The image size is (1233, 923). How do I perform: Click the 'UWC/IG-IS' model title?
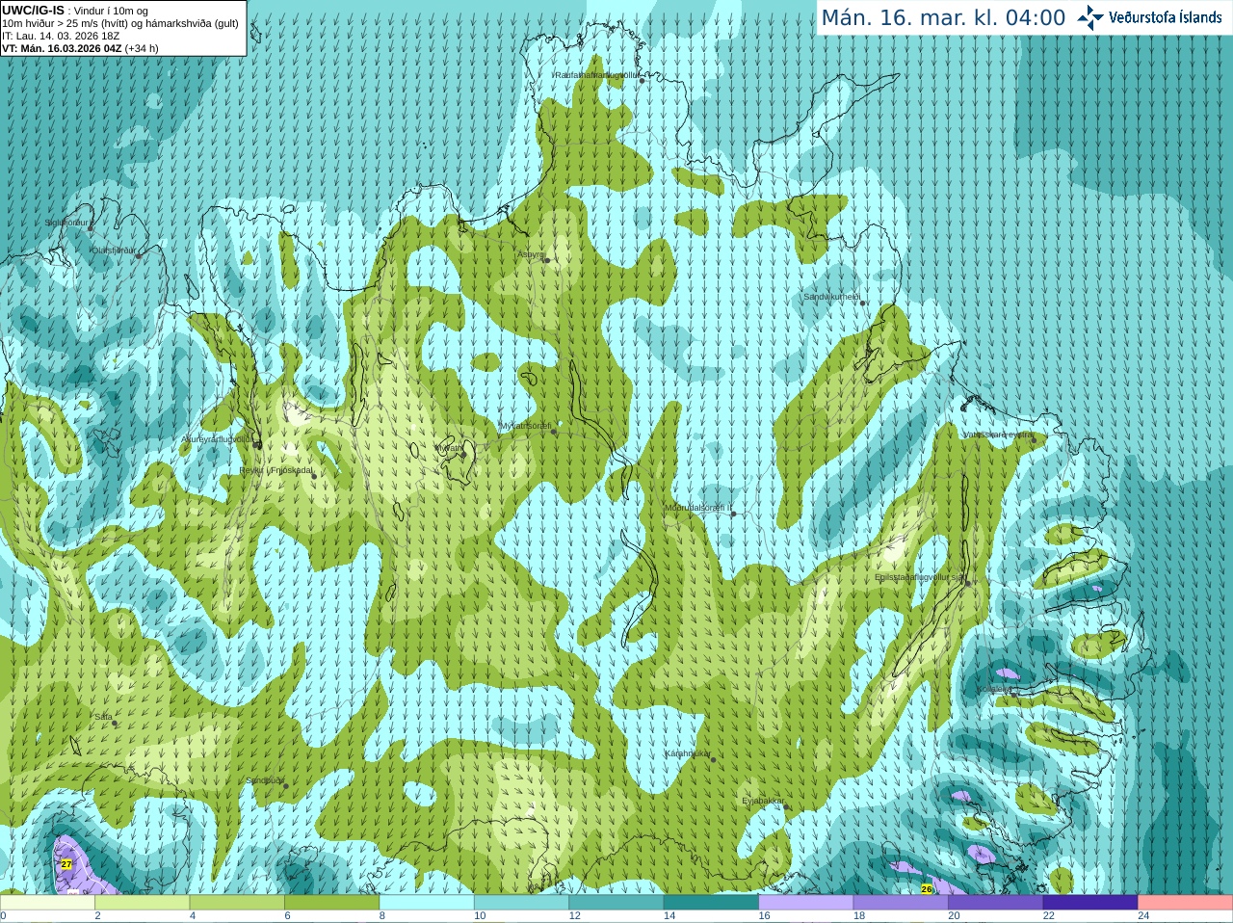[34, 10]
